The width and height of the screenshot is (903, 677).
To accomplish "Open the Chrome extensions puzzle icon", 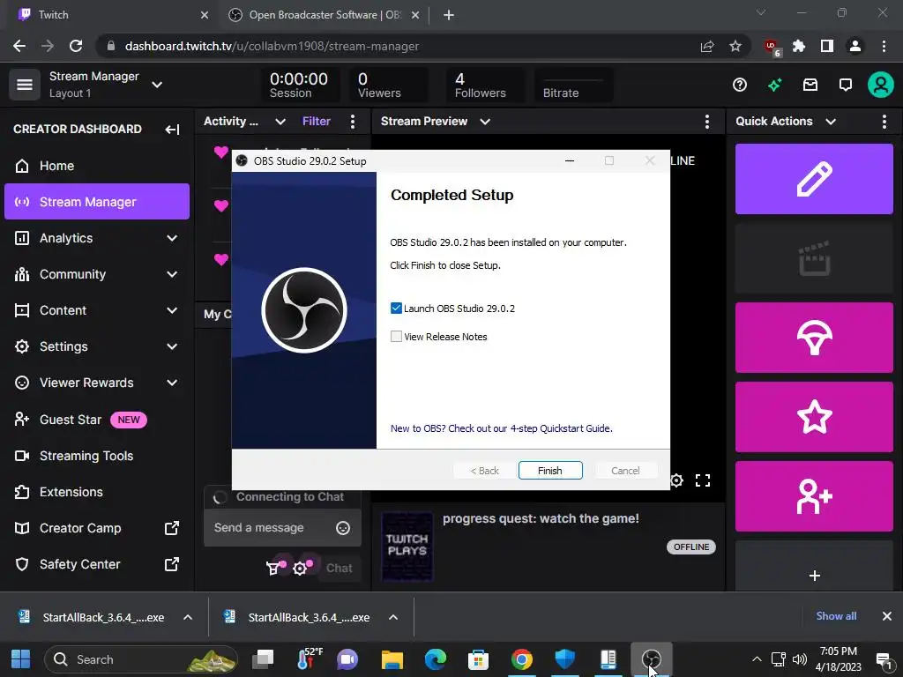I will tap(799, 47).
